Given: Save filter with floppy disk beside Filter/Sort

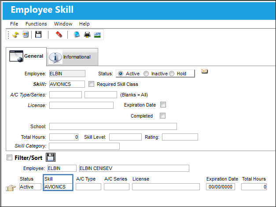Looking at the screenshot, I should [x=51, y=157].
